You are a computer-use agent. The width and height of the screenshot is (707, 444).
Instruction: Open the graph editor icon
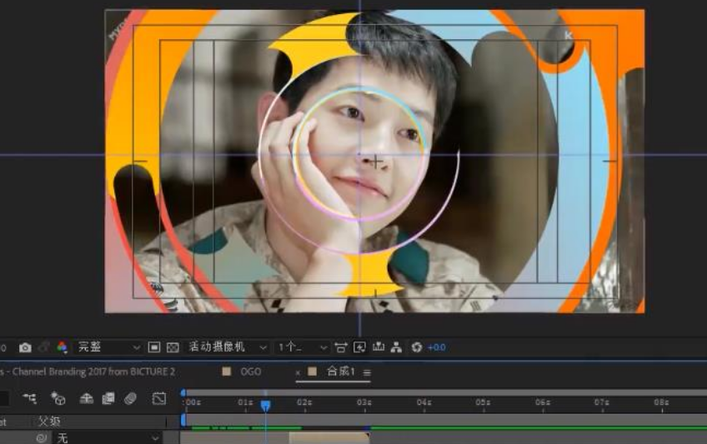tap(158, 398)
